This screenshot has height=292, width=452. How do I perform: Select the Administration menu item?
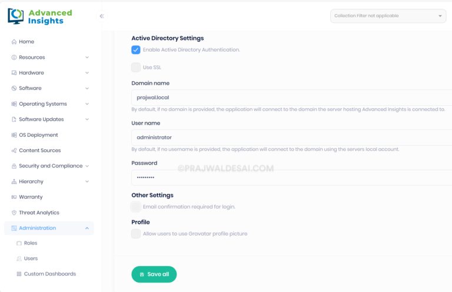49,228
